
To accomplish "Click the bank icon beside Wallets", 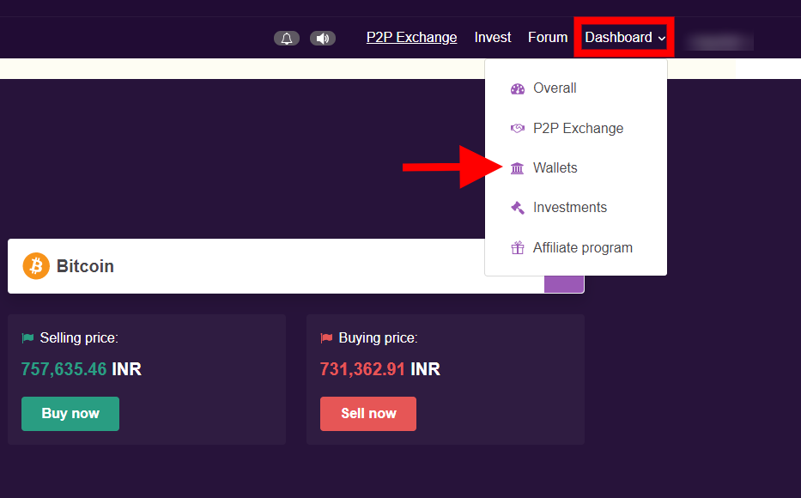I will pyautogui.click(x=518, y=168).
